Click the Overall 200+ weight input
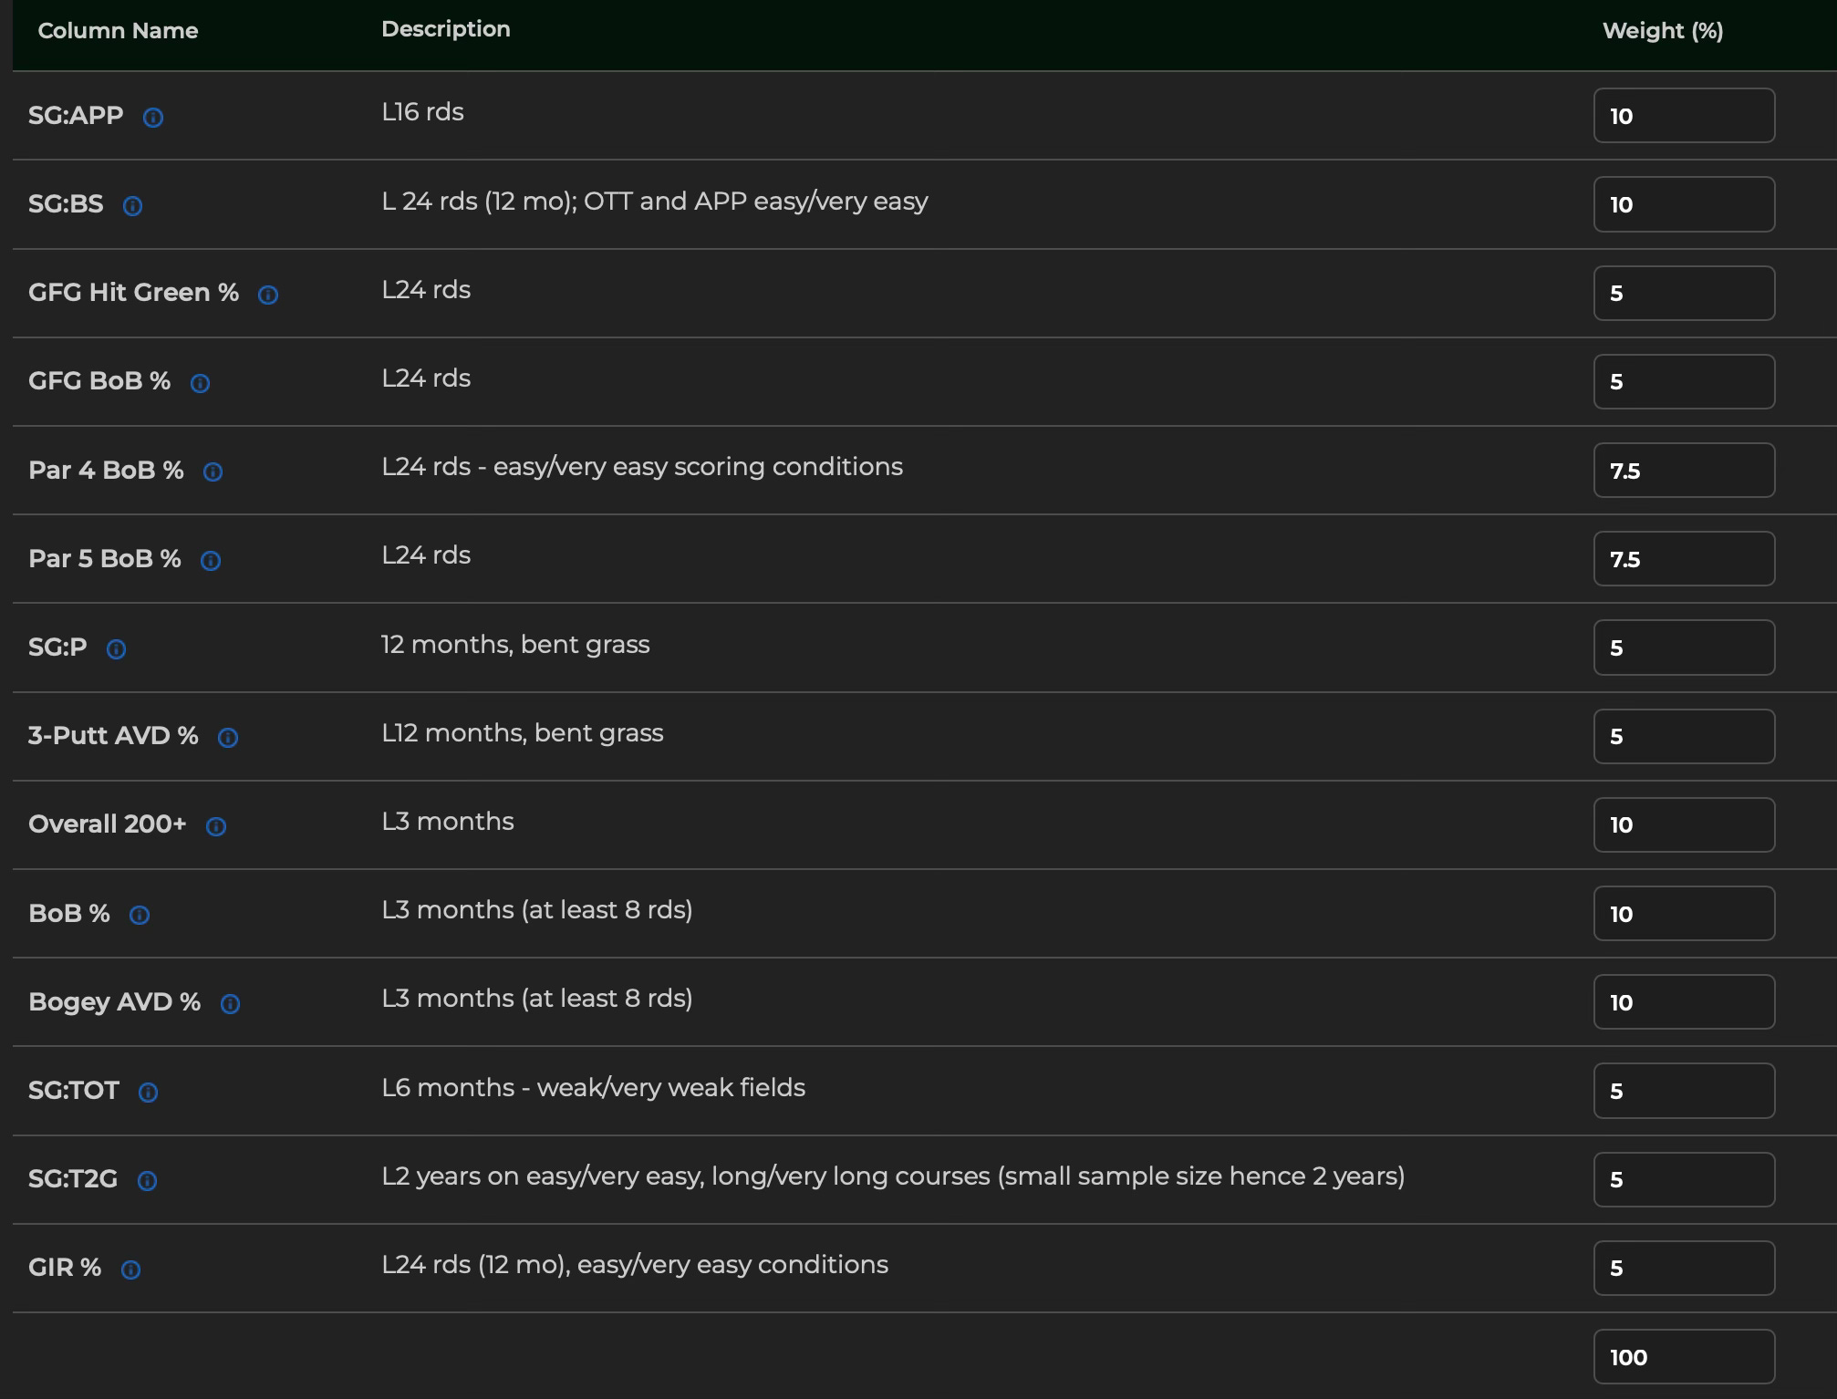 tap(1683, 824)
